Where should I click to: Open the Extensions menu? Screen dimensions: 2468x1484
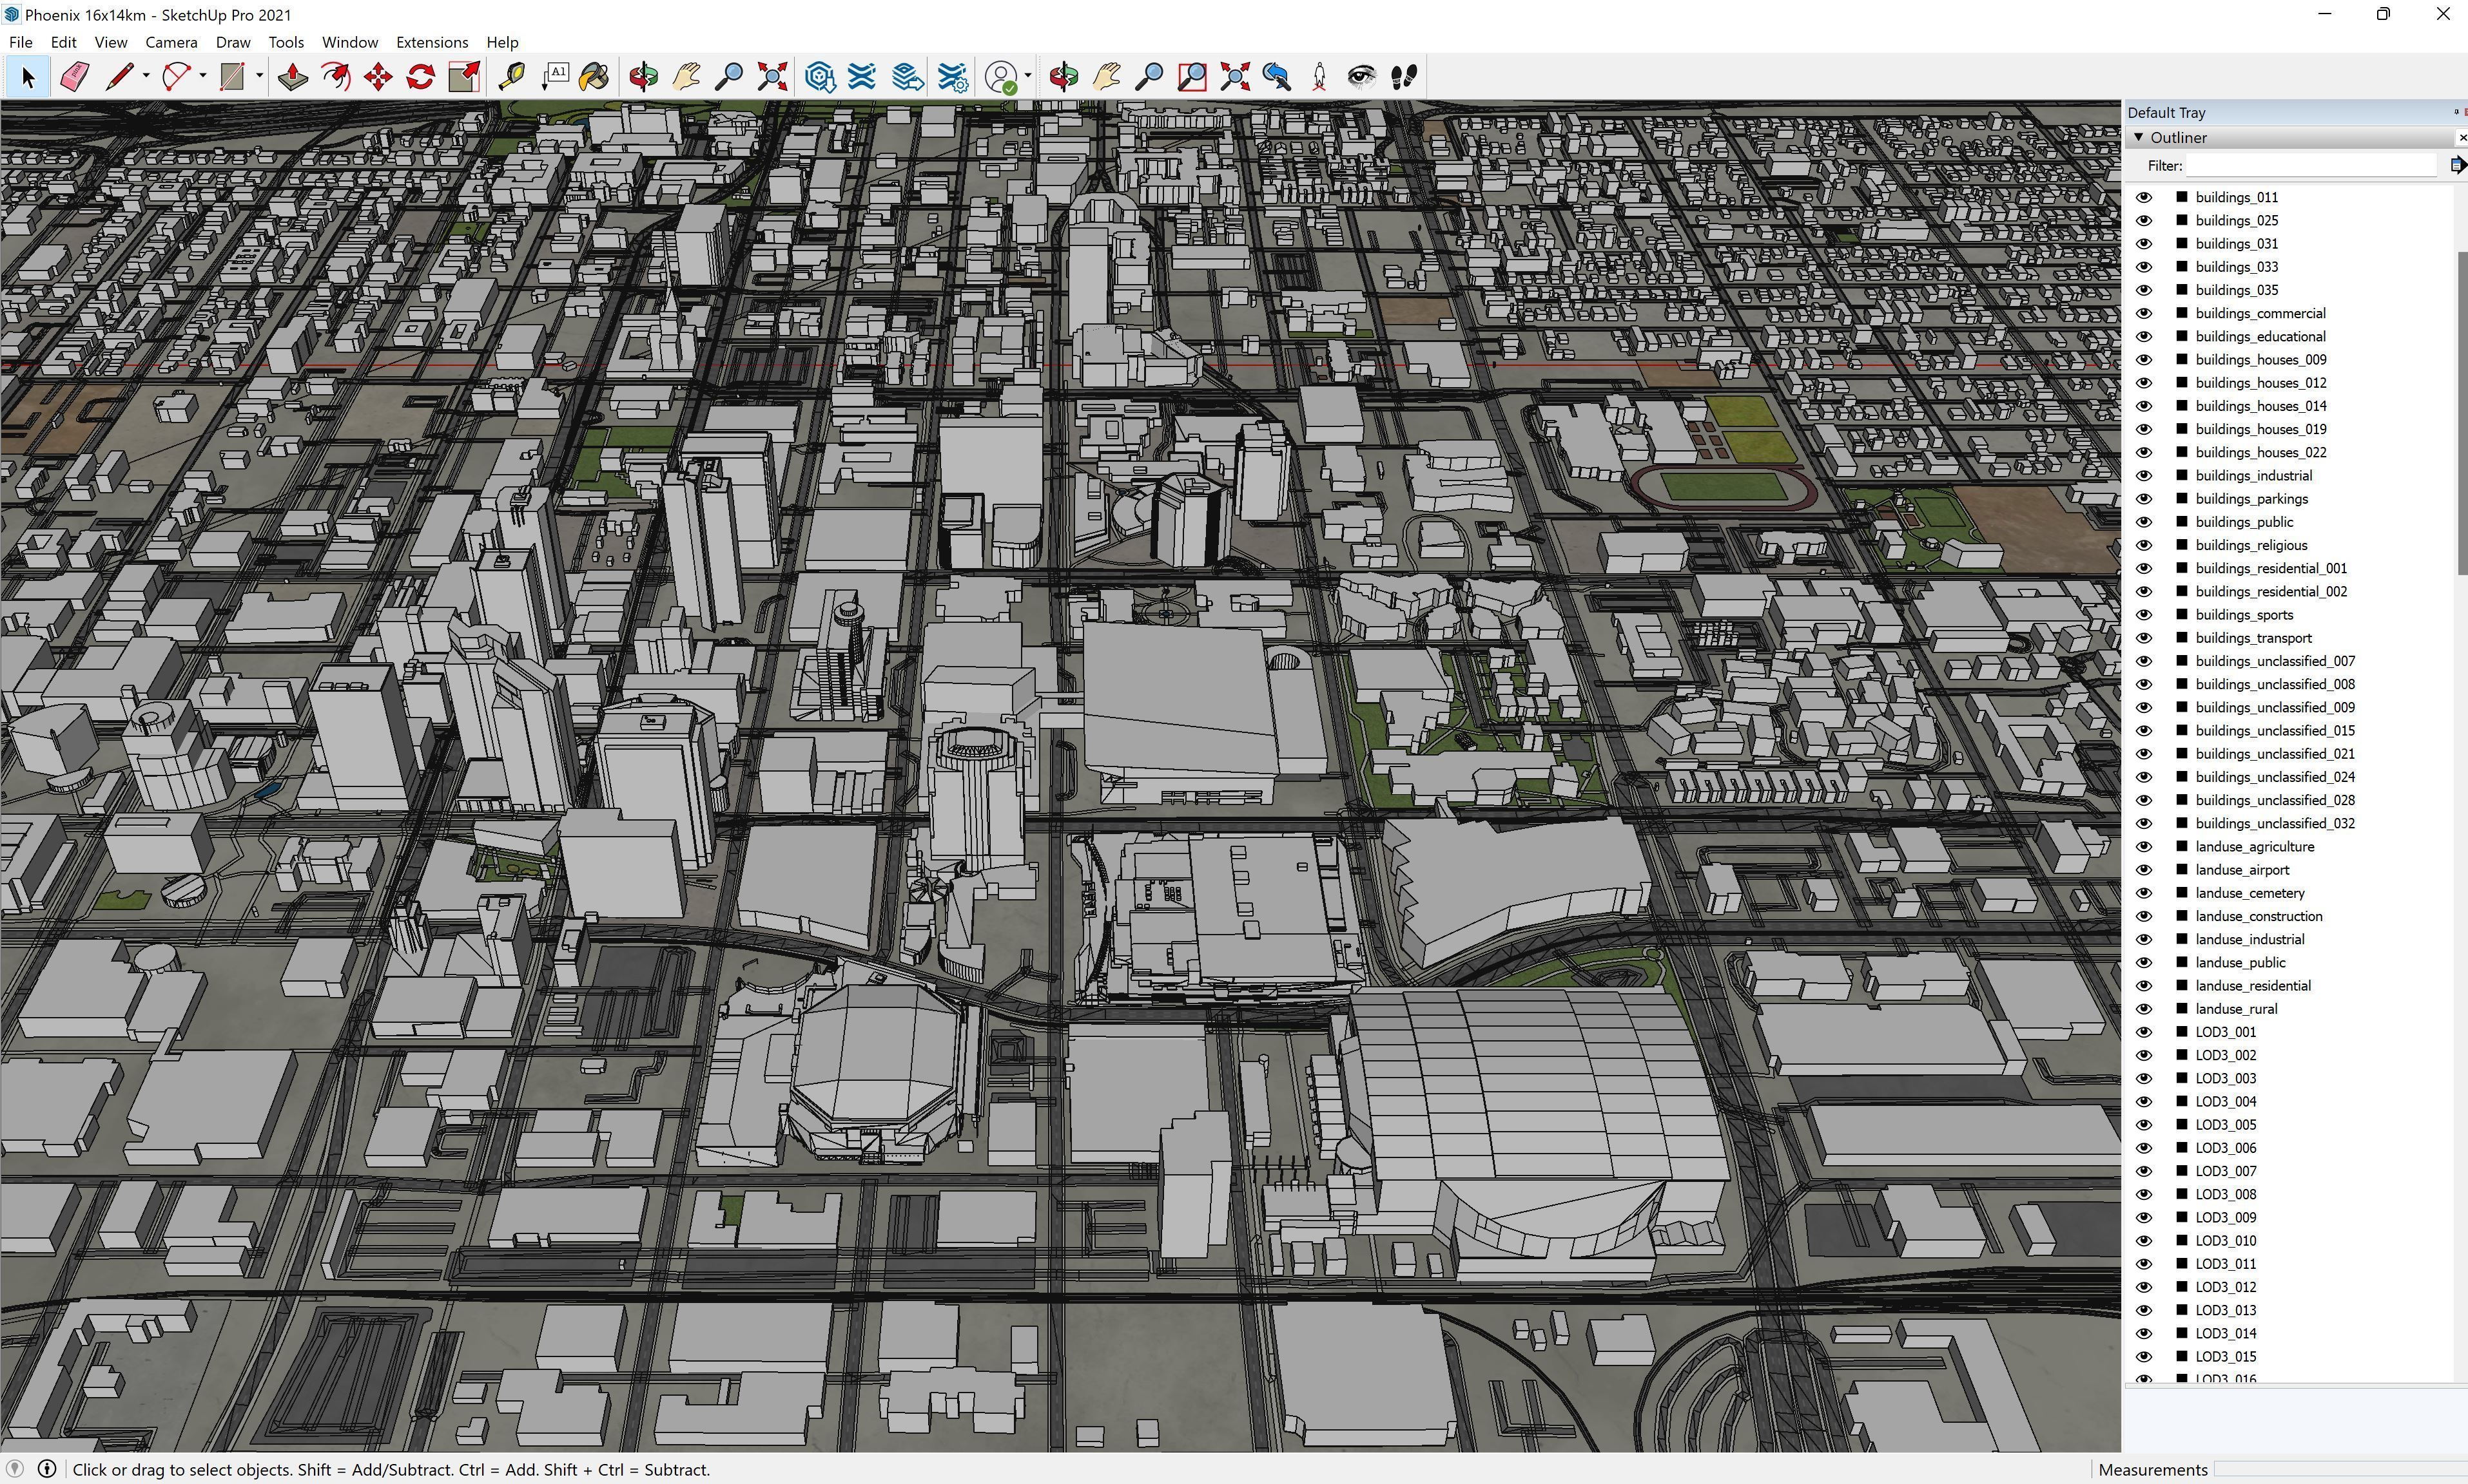pyautogui.click(x=431, y=42)
